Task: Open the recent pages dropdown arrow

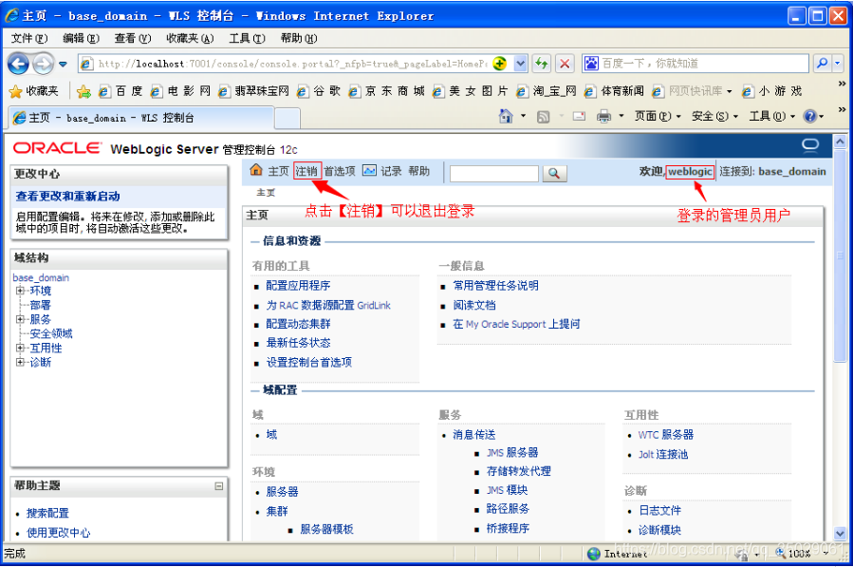Action: point(64,65)
